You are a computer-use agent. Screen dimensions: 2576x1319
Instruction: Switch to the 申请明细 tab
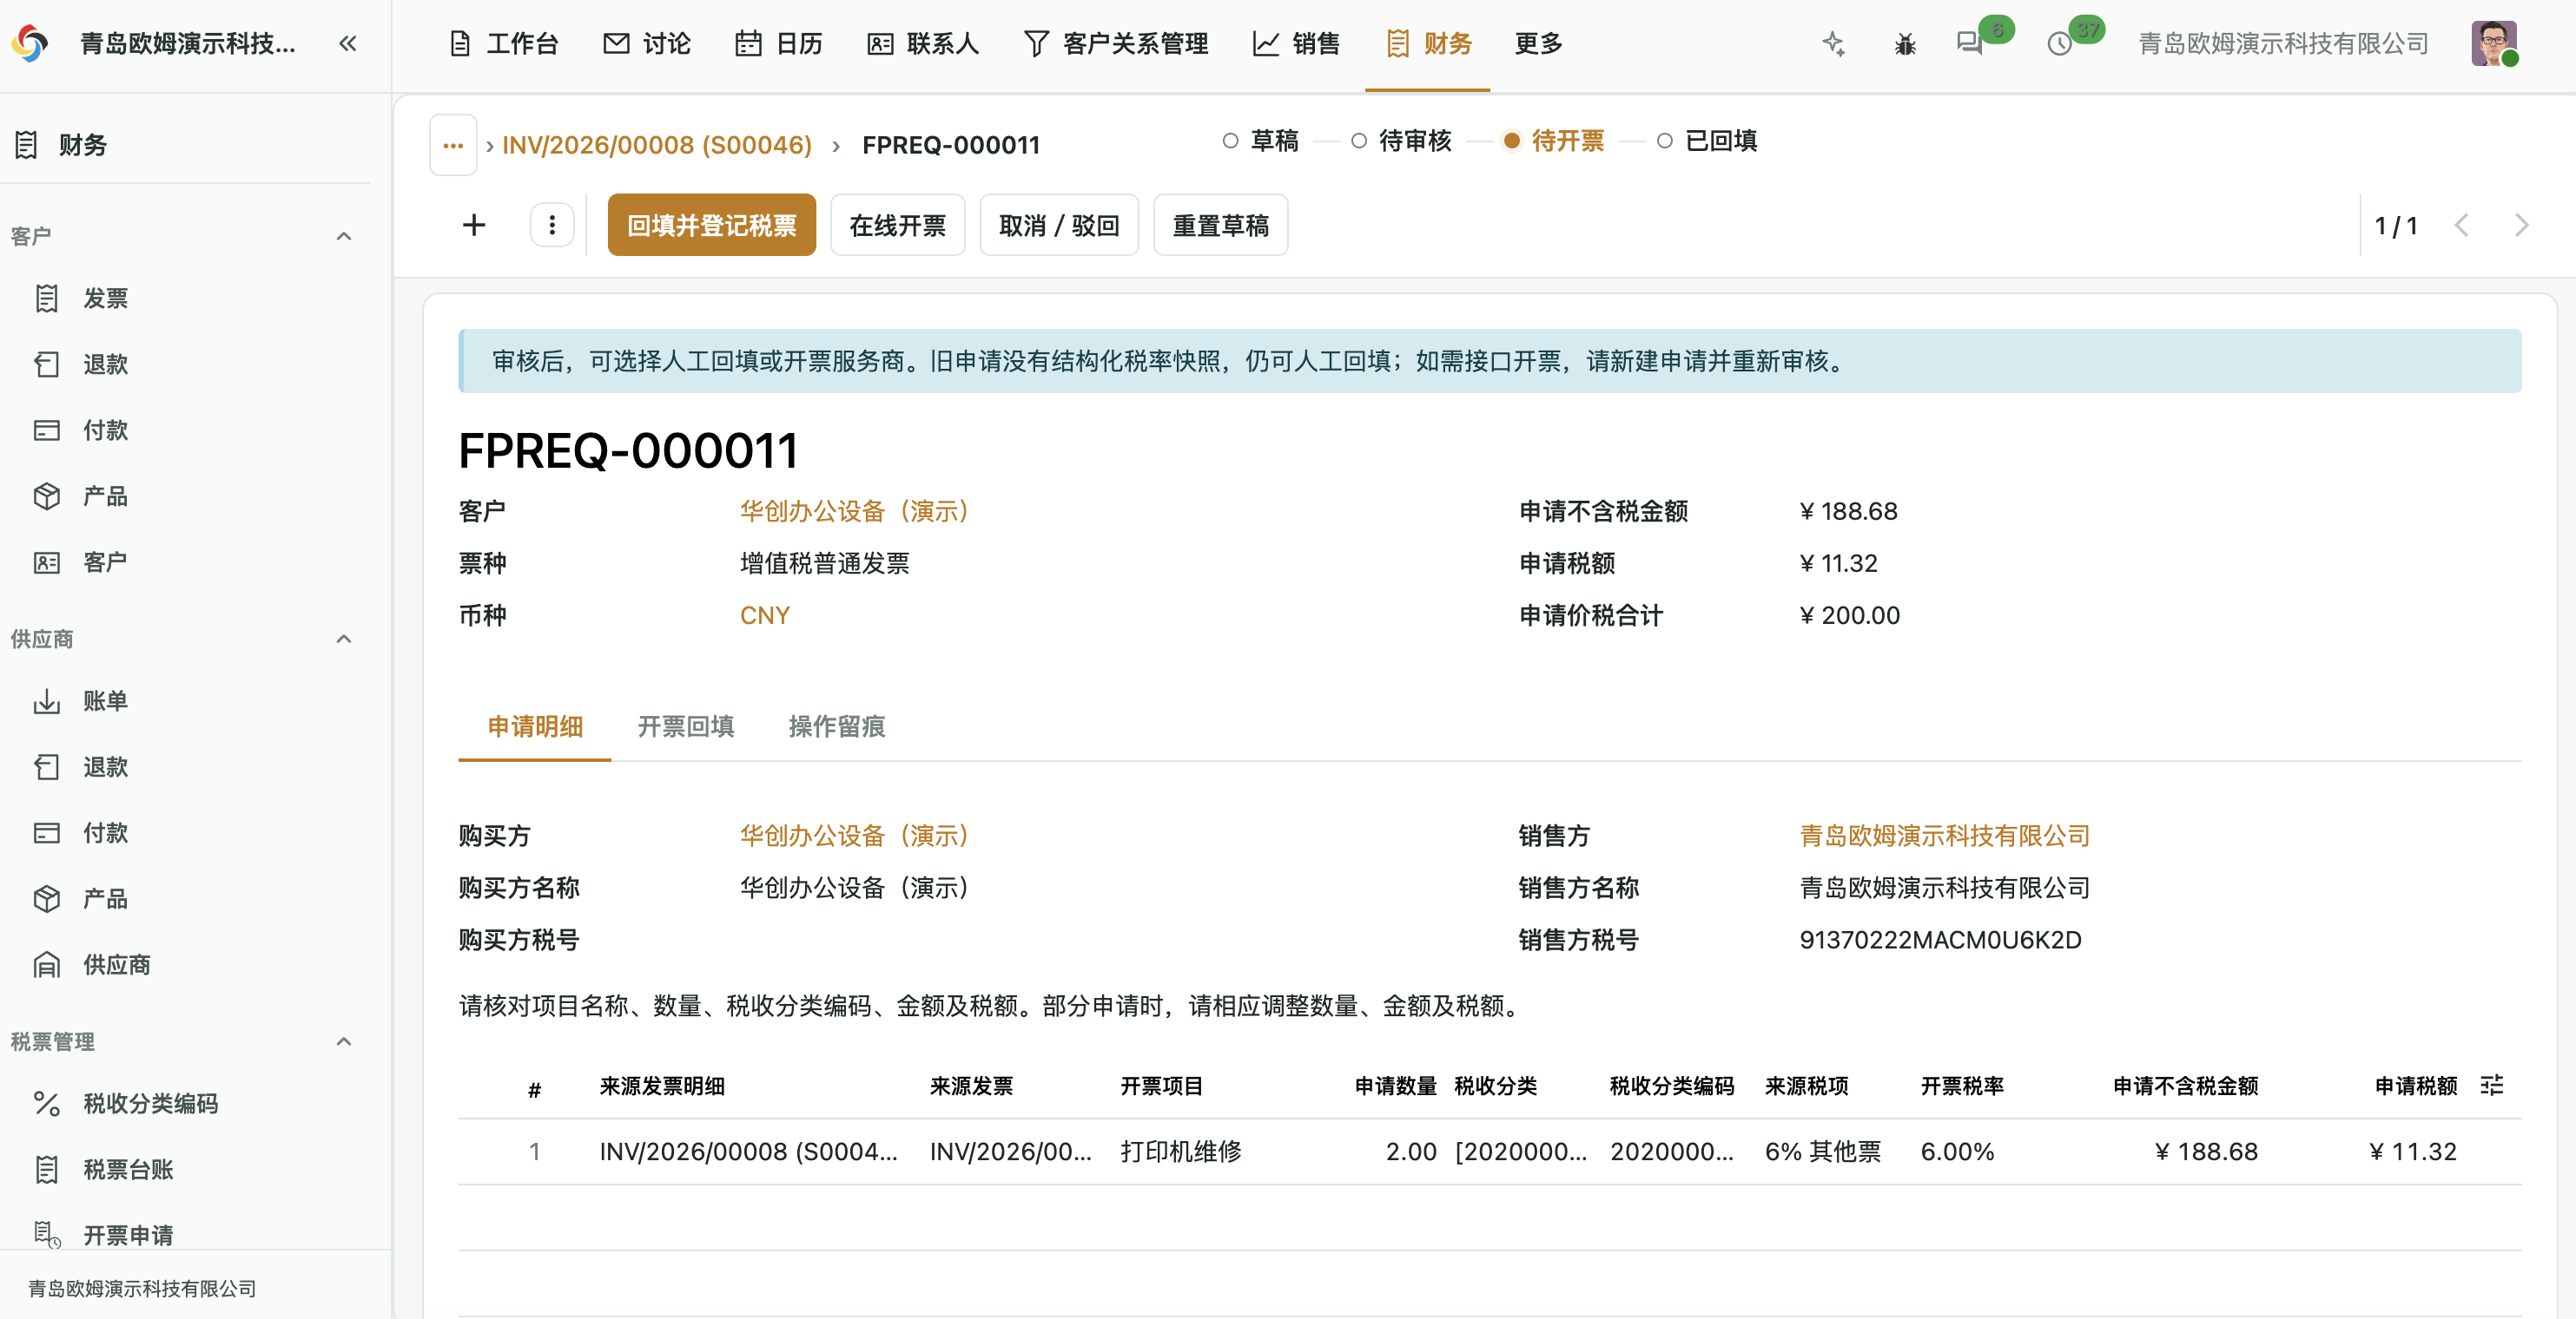[535, 726]
